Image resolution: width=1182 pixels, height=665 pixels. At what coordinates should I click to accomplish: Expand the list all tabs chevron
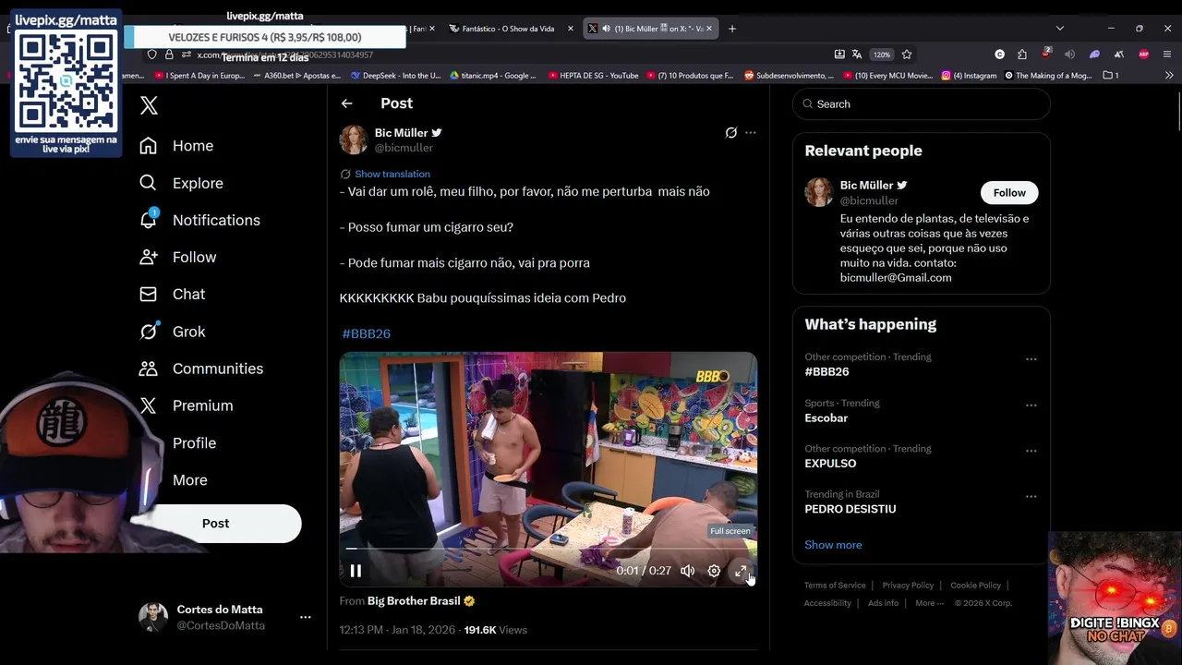click(1060, 29)
